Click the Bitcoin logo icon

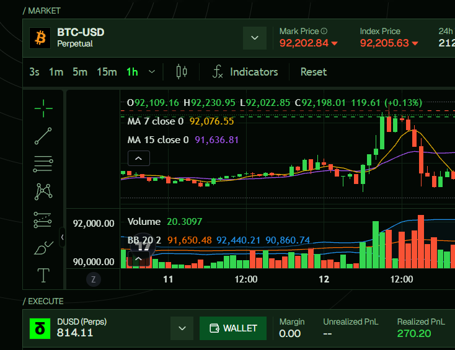pyautogui.click(x=40, y=38)
